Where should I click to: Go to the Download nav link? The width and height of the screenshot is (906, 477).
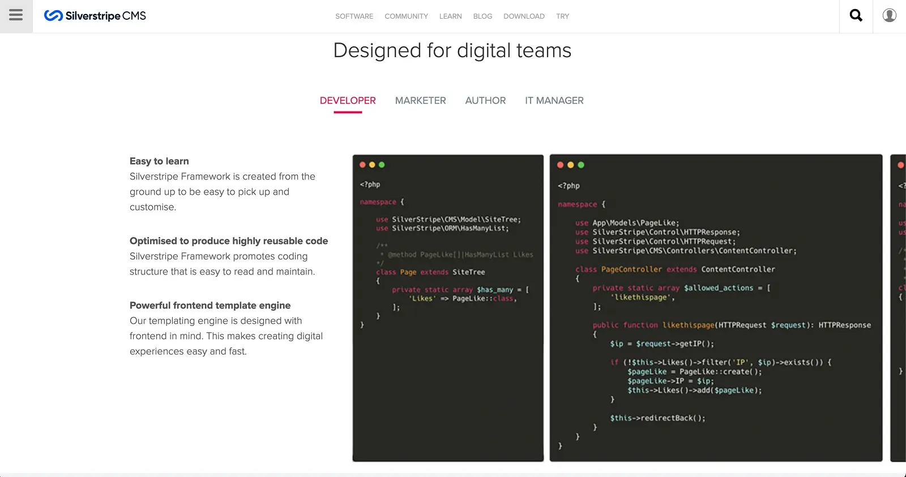tap(524, 16)
